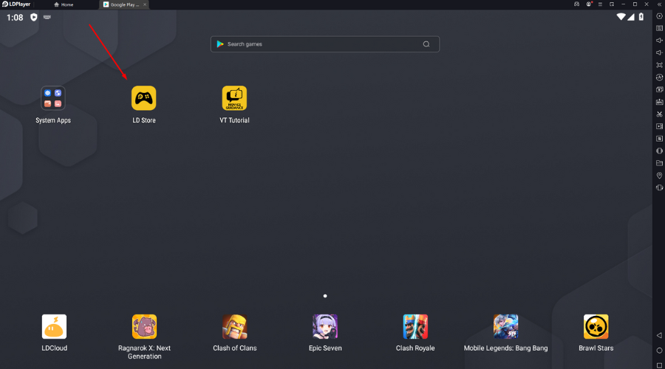This screenshot has height=369, width=665.
Task: Launch Brawl Stars
Action: click(596, 327)
